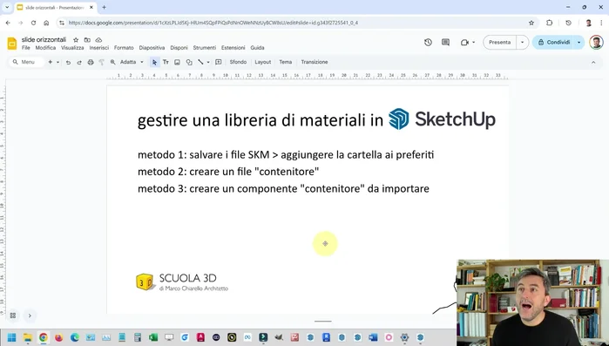The height and width of the screenshot is (346, 609).
Task: Open File Explorer from taskbar
Action: (28, 337)
